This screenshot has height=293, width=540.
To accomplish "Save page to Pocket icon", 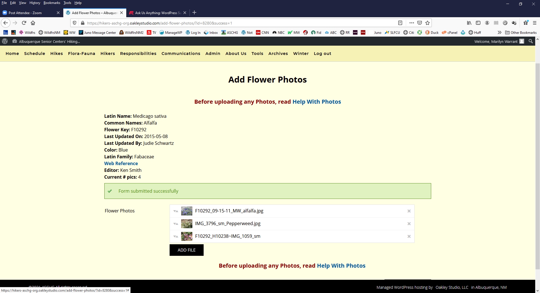I will coord(420,23).
